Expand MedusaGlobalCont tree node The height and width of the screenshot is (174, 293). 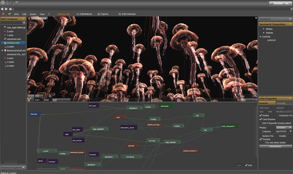[x=2, y=50]
